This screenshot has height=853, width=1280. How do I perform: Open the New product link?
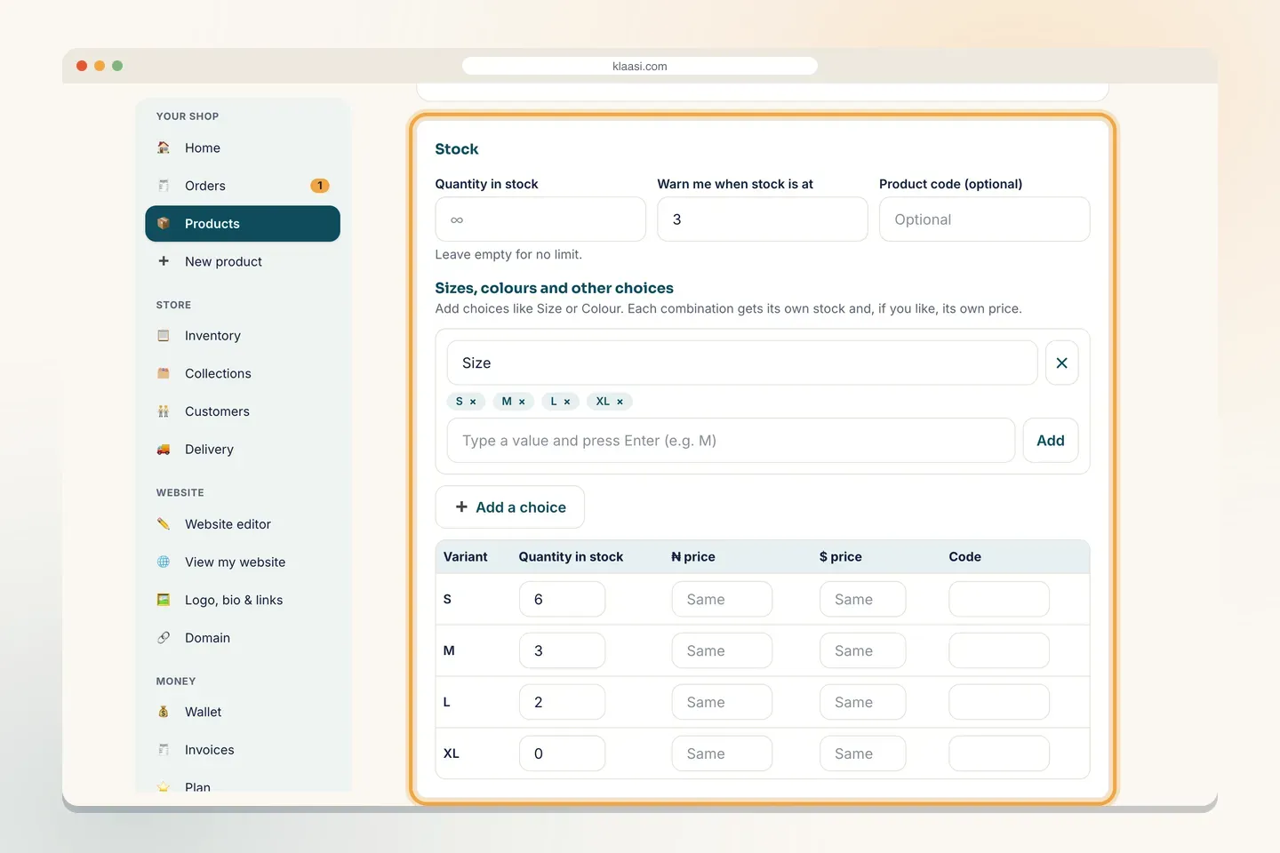(x=243, y=261)
